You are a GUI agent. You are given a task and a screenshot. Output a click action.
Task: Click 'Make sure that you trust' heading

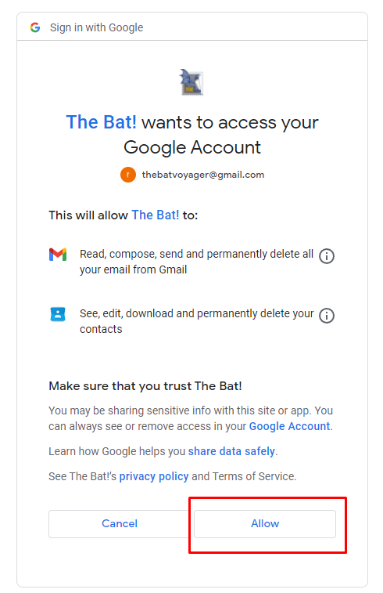[x=145, y=385]
